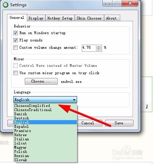This screenshot has width=153, height=164.
Task: Close the Settings window
Action: pyautogui.click(x=130, y=3)
